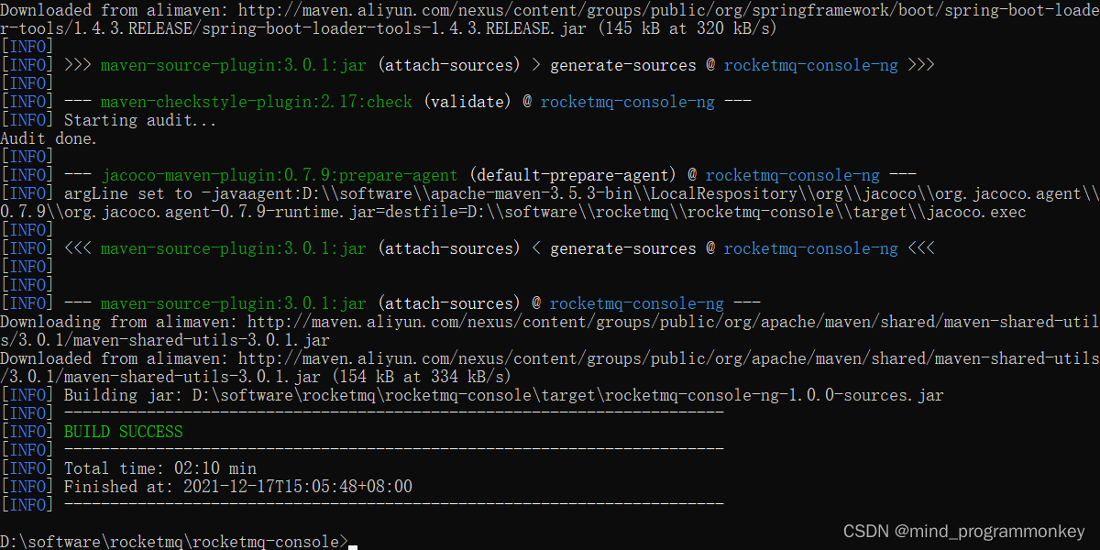Click the "Building jar:" label
Screen dimensions: 1100x550
(124, 395)
